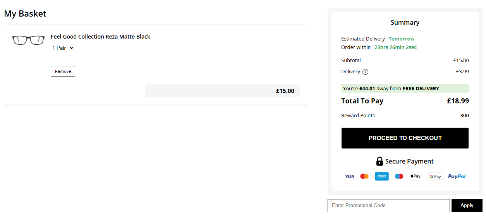Click the free delivery progress banner

(x=405, y=88)
